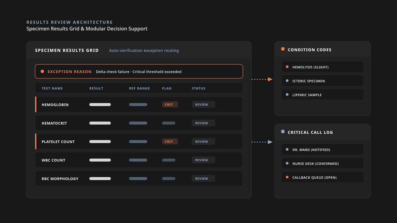397x223 pixels.
Task: Sort by the Flag column header
Action: (167, 88)
